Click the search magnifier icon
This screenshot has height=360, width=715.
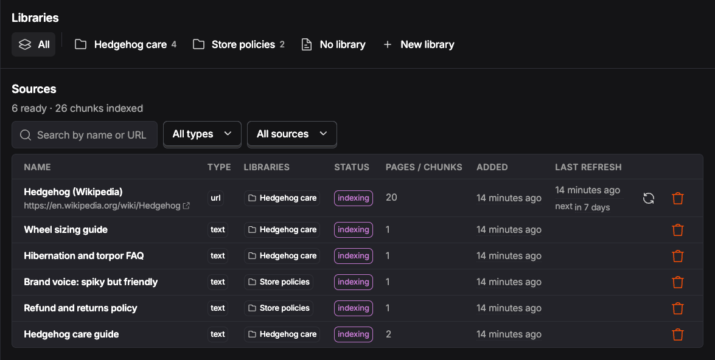tap(26, 135)
